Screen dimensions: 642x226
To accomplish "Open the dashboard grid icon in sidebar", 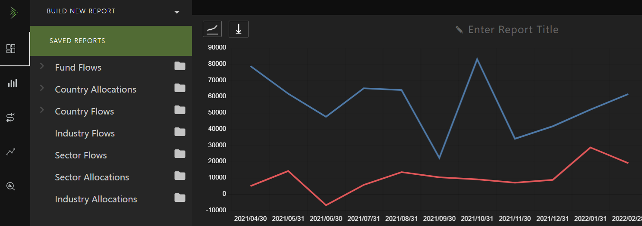I will (11, 49).
